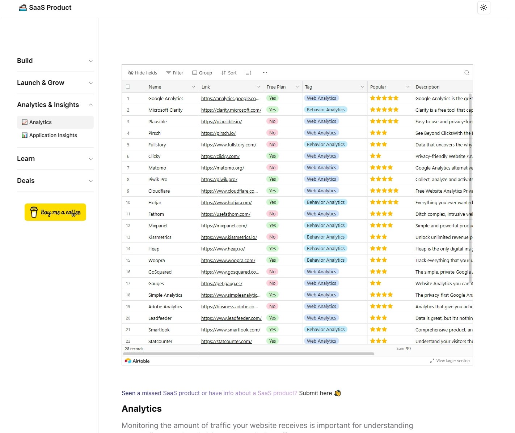Open the row height icon in toolbar

pos(248,73)
